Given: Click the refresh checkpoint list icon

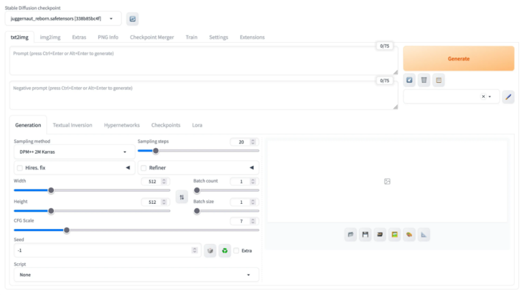Looking at the screenshot, I should (x=132, y=19).
